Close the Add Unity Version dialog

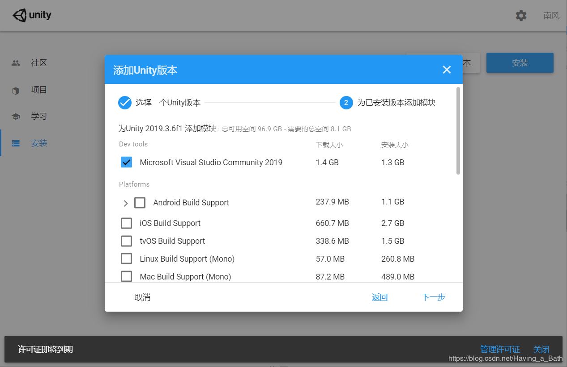point(447,70)
